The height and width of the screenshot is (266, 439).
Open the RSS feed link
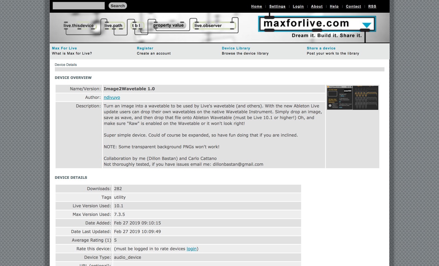tap(372, 7)
